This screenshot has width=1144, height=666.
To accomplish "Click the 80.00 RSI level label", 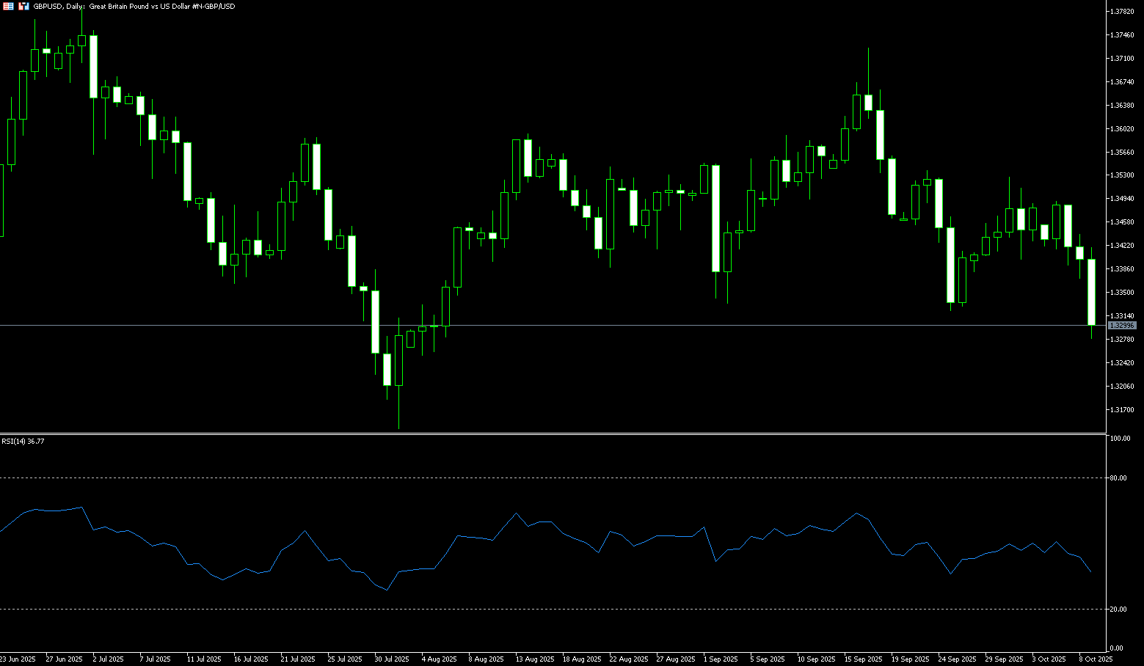I will click(1119, 478).
